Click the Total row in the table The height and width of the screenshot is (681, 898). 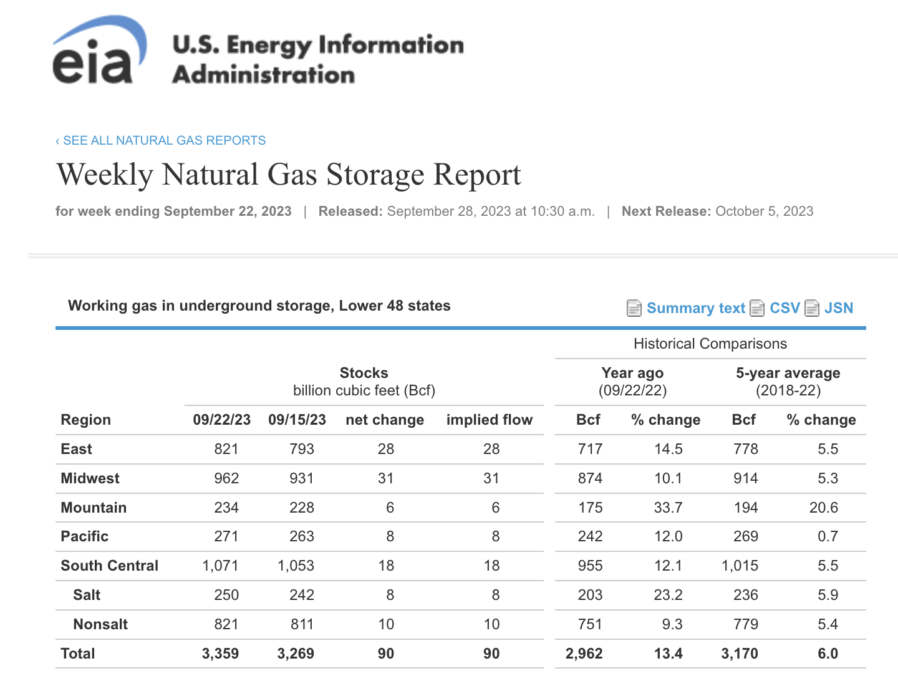coord(77,654)
